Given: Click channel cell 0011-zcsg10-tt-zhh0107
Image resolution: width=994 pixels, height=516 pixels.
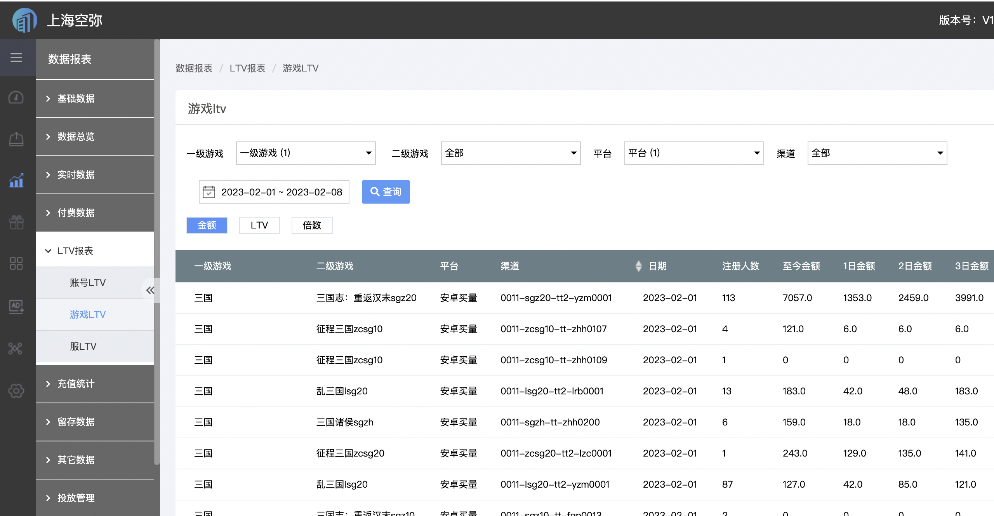Looking at the screenshot, I should coord(554,329).
